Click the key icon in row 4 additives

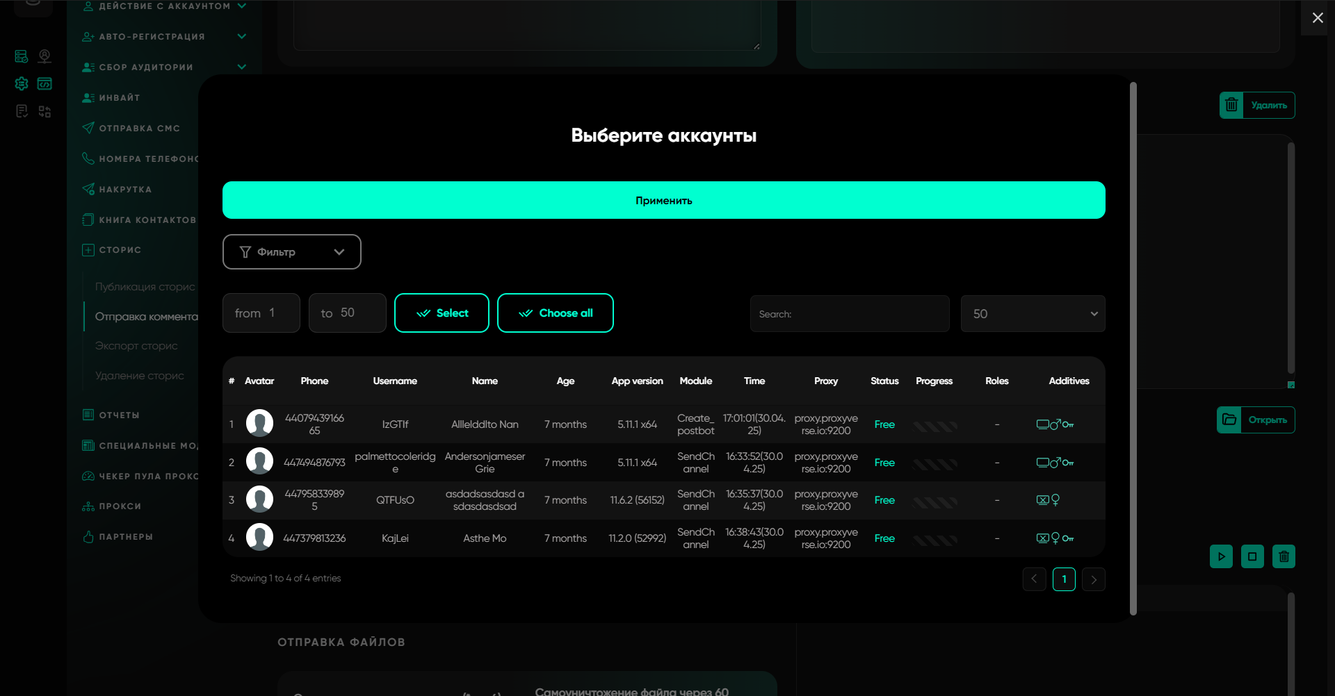tap(1068, 538)
